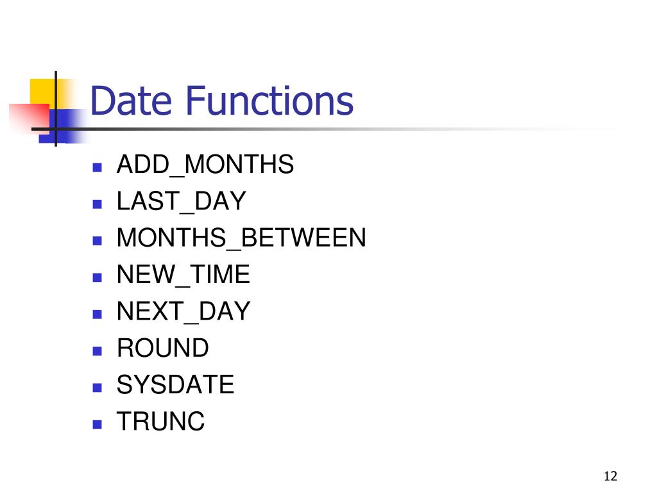
Task: Select the NEXT_DAY bullet text
Action: (x=183, y=312)
